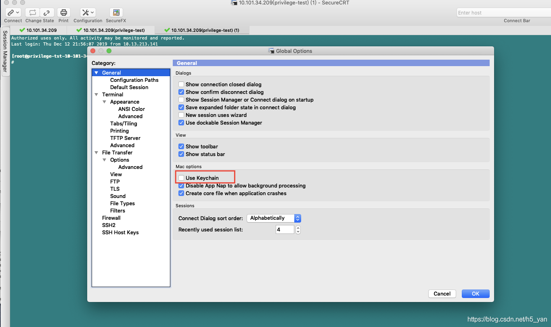Enable the Use Keychain checkbox

(181, 178)
